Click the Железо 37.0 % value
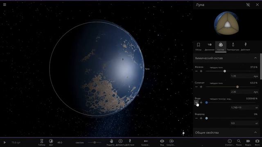Screen dimensions: 262x147 click(x=254, y=67)
